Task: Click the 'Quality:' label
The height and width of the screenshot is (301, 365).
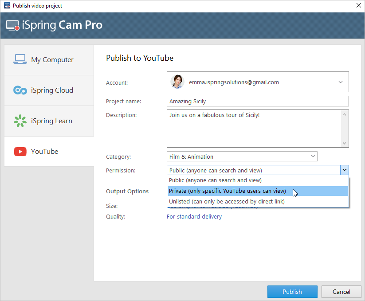Action: pyautogui.click(x=115, y=217)
